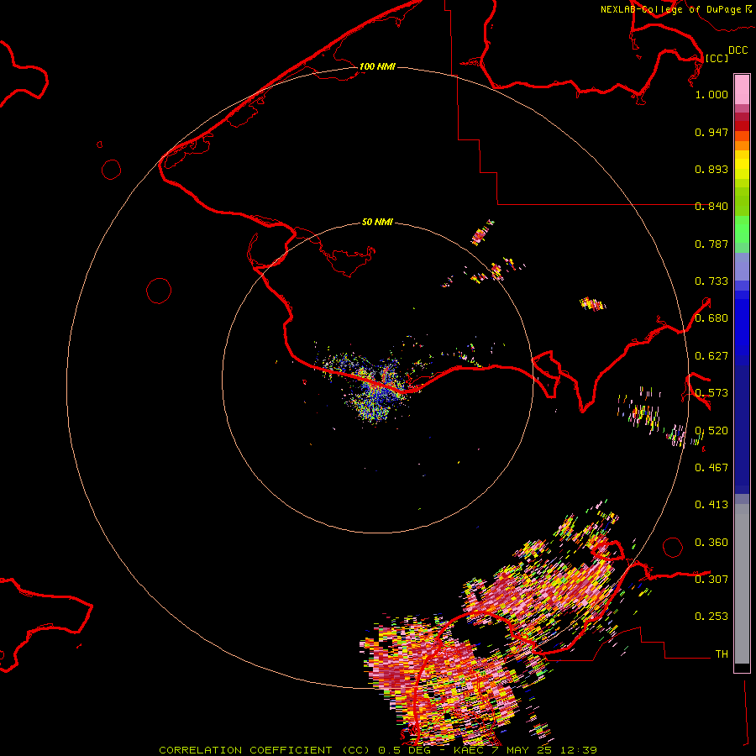
Task: Pick the red swatch in the color bar
Action: click(x=742, y=126)
